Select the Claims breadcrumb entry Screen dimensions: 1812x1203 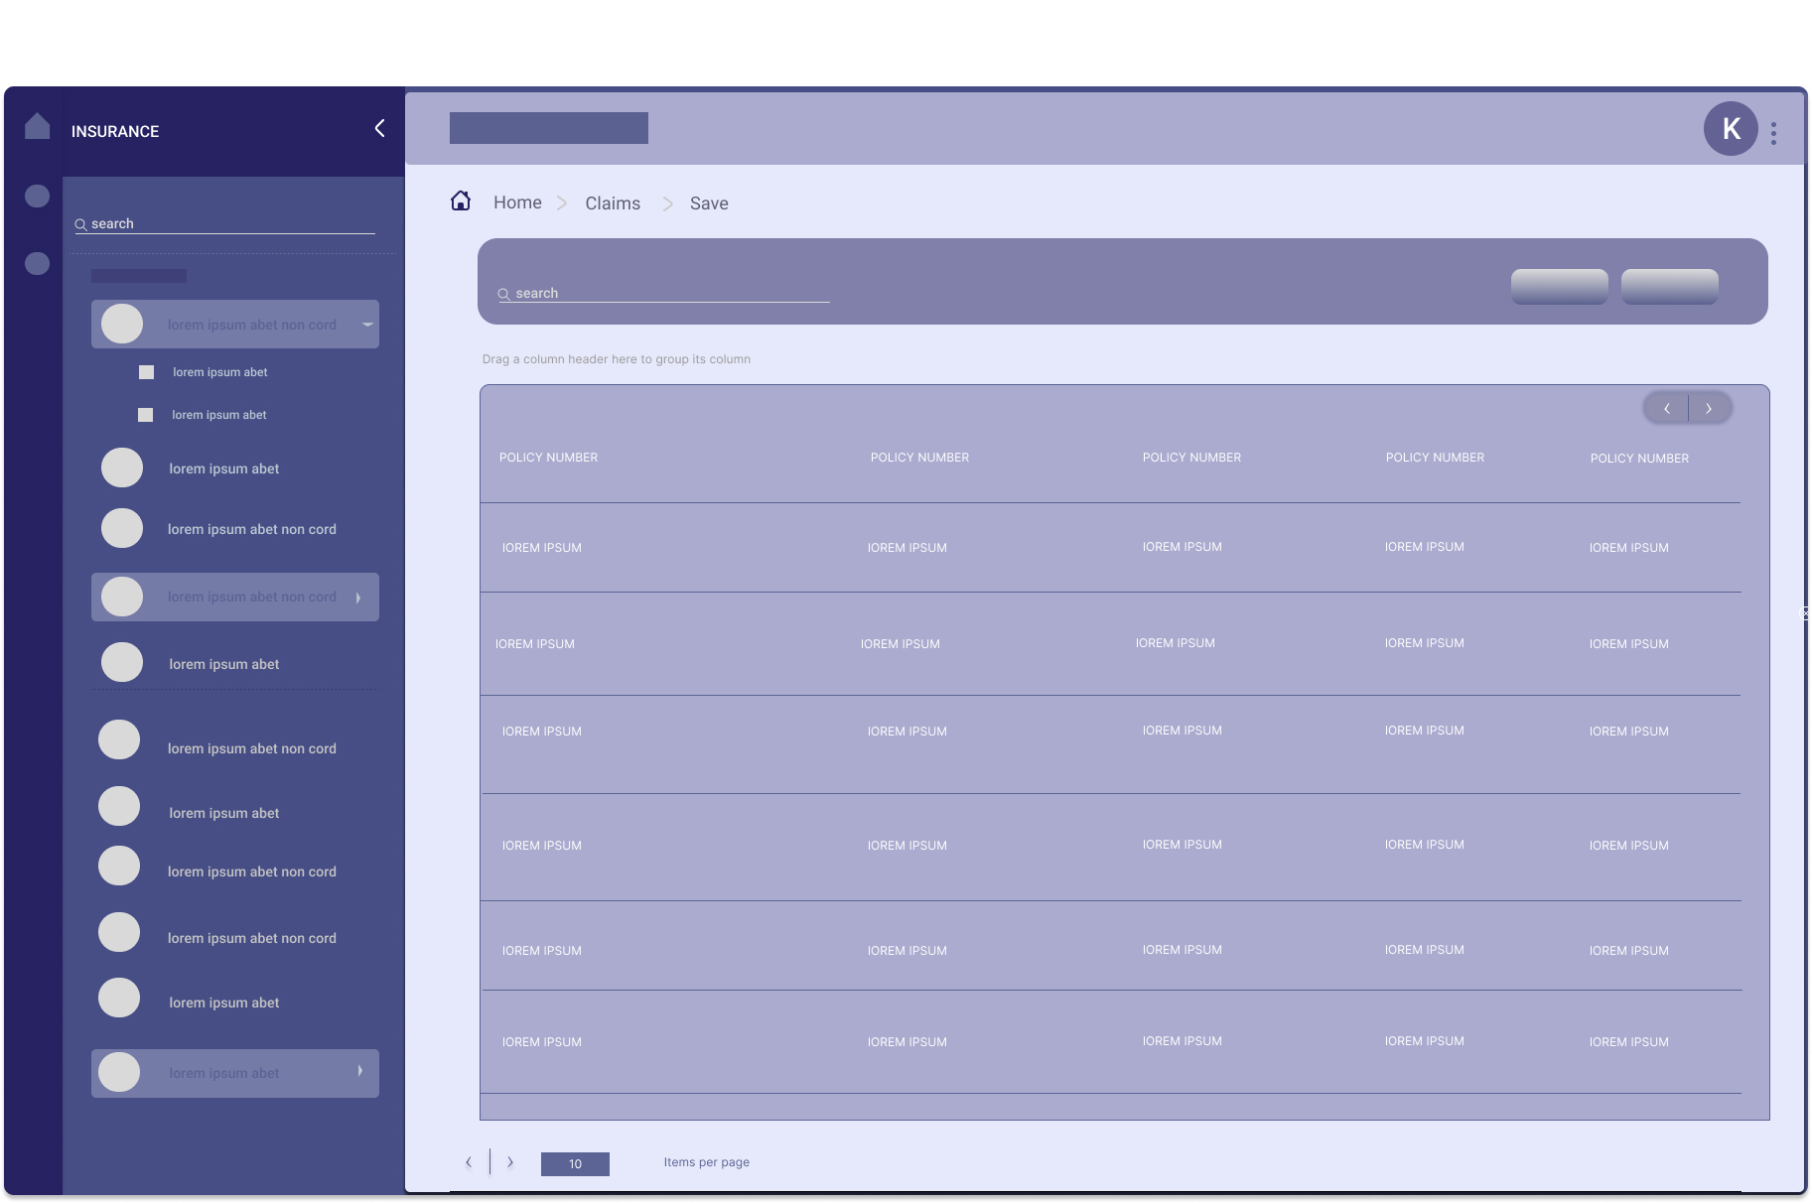pyautogui.click(x=612, y=202)
